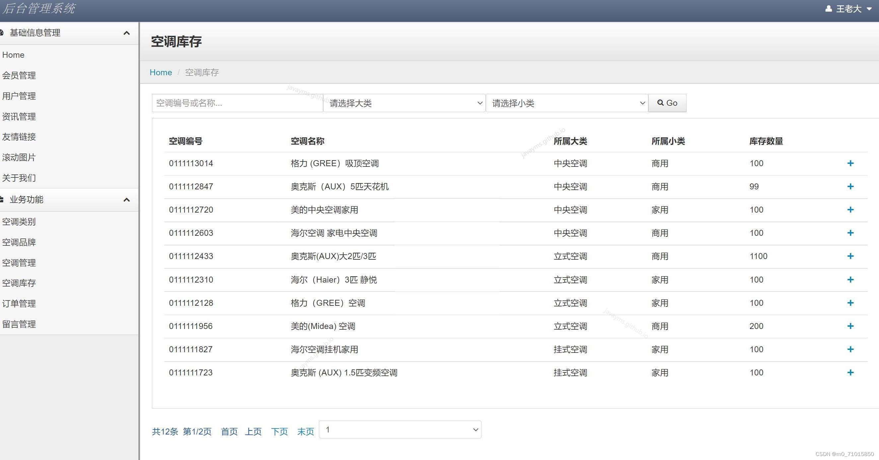Open the 请选择大类 dropdown
Viewport: 879px width, 460px height.
pos(404,103)
